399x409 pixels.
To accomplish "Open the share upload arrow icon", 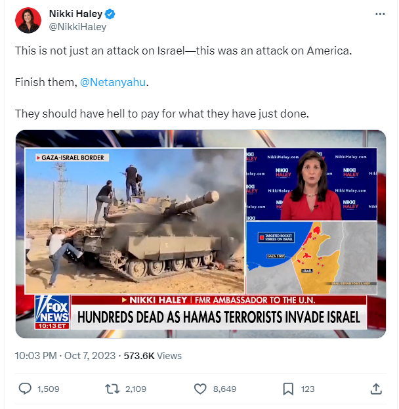I will (x=376, y=389).
